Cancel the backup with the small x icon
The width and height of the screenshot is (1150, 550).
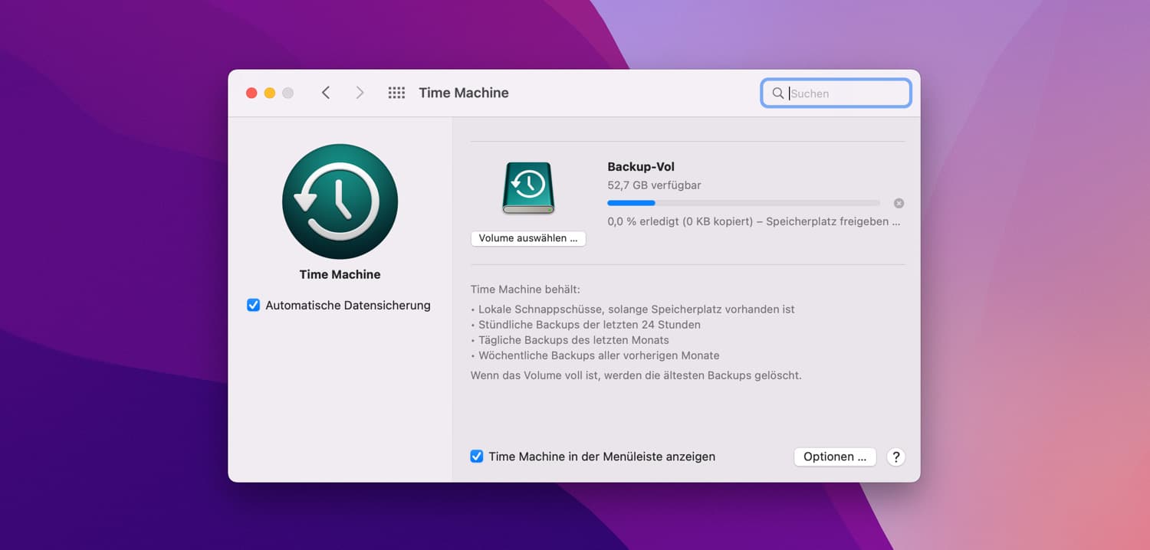tap(899, 203)
